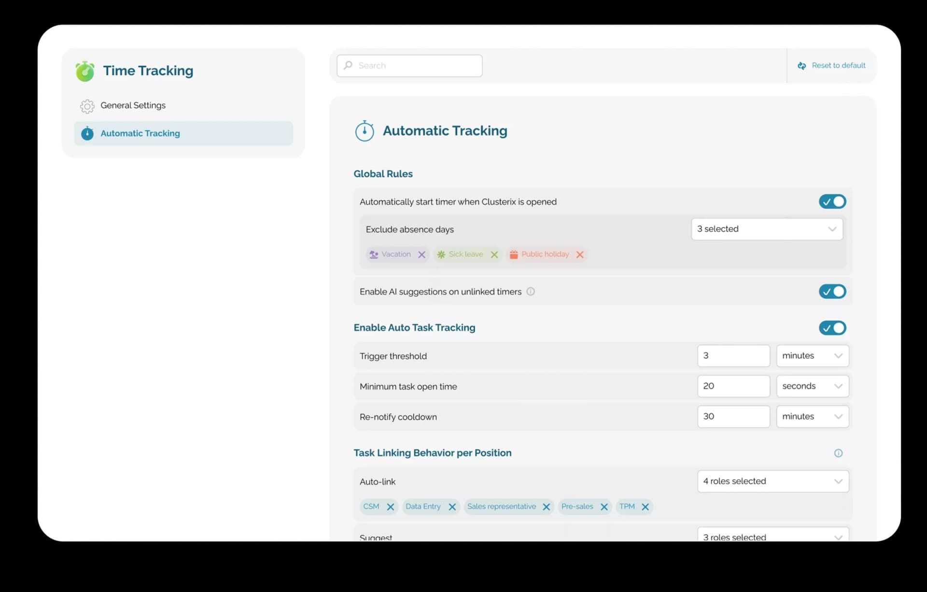Toggle Enable AI suggestions on unlinked timers

pos(832,292)
